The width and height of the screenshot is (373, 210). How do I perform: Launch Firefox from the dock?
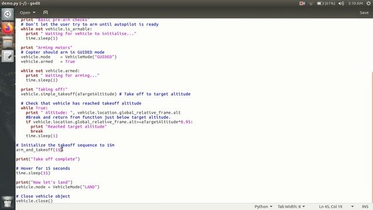(8, 29)
